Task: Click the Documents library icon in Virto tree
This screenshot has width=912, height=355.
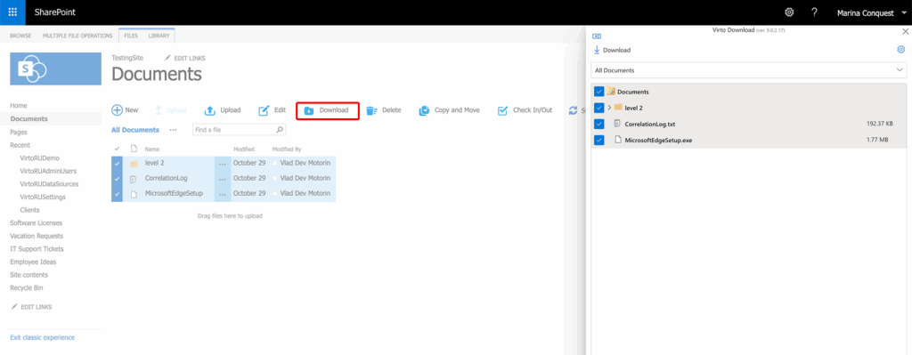Action: (x=611, y=92)
